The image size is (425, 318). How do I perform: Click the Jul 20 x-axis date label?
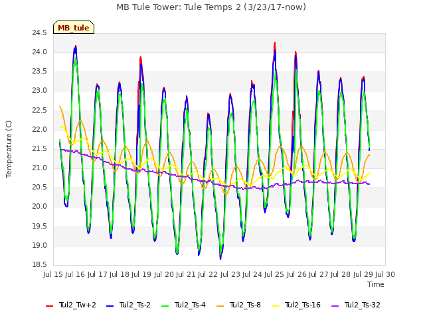pyautogui.click(x=164, y=274)
